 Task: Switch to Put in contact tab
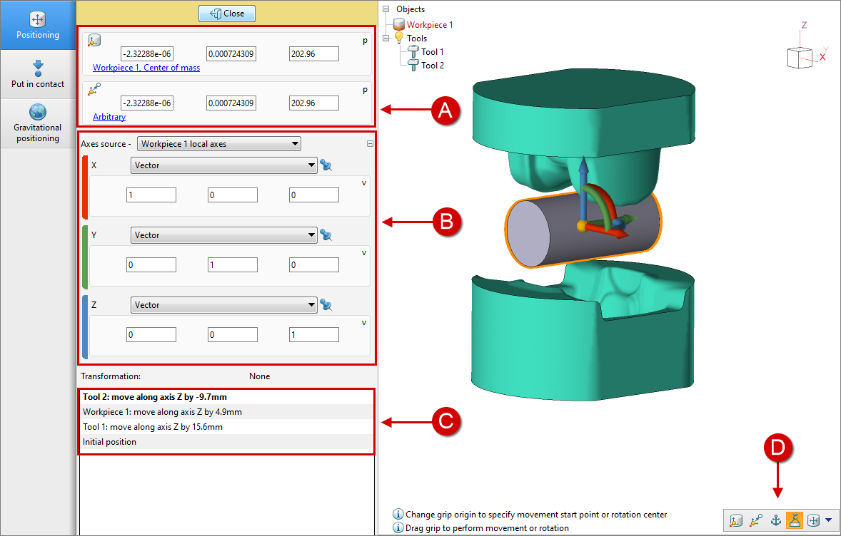pos(38,74)
